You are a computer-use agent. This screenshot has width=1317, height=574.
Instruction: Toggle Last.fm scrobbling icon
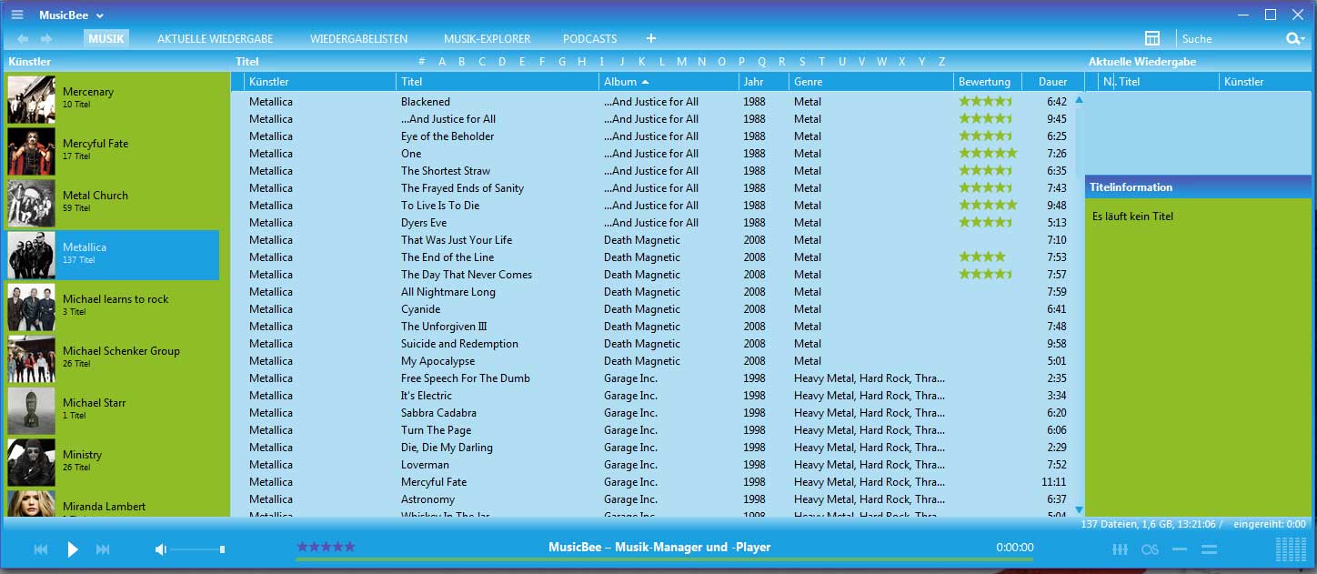pyautogui.click(x=1151, y=549)
